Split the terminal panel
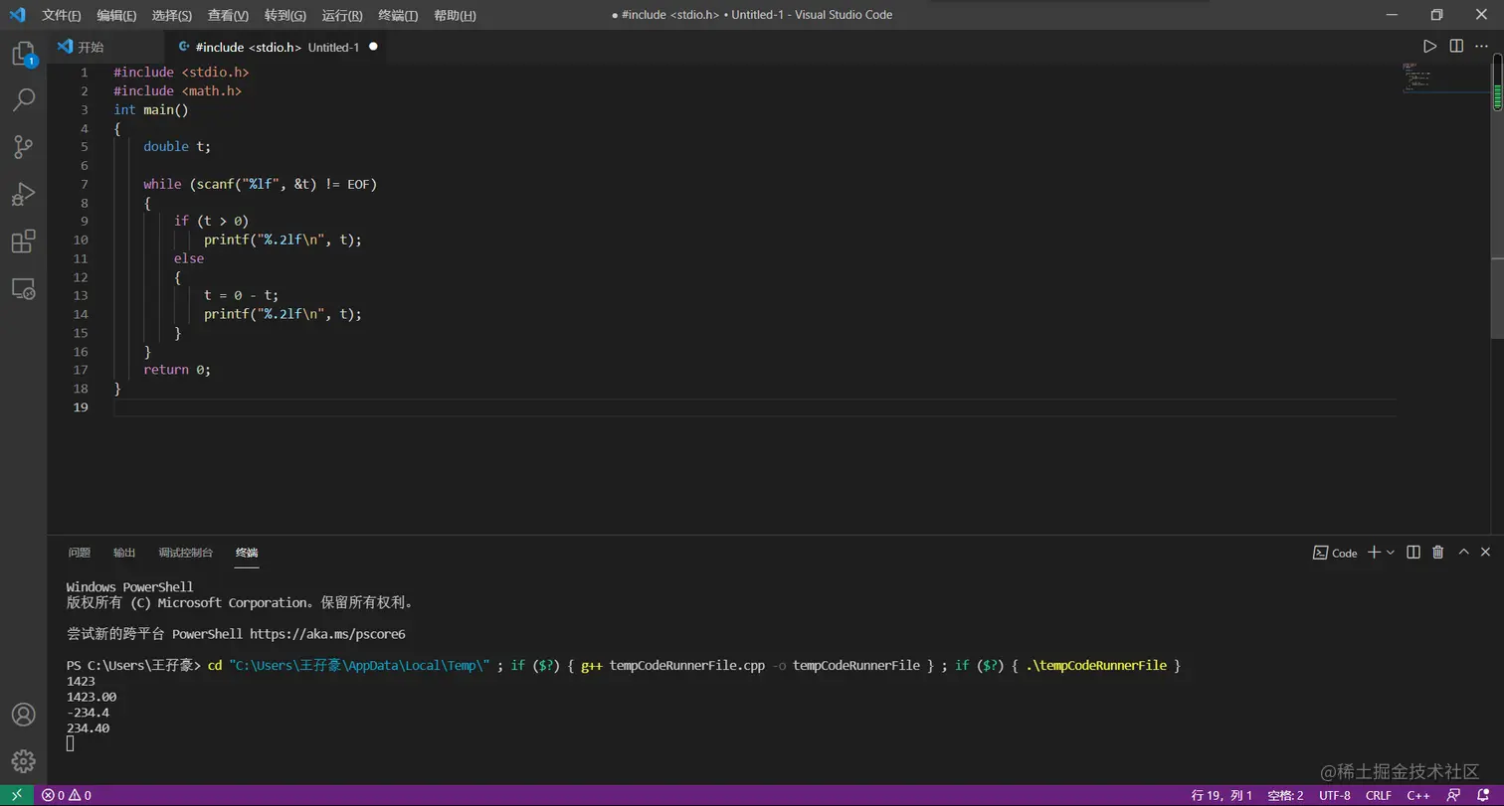Image resolution: width=1504 pixels, height=806 pixels. 1413,553
